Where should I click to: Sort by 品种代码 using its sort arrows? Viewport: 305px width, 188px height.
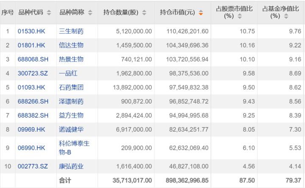pyautogui.click(x=49, y=13)
